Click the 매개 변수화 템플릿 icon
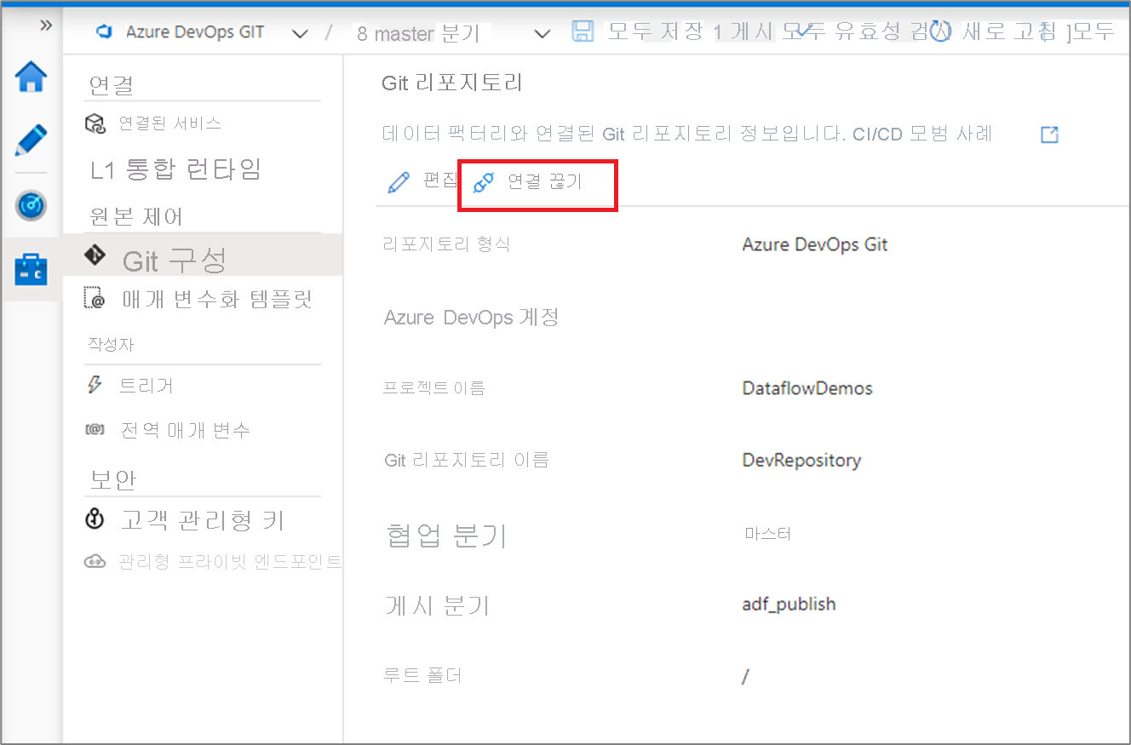This screenshot has width=1131, height=745. (x=94, y=298)
